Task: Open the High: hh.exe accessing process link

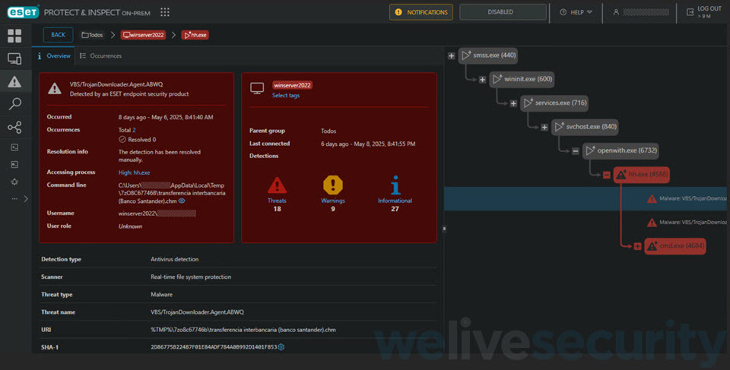Action: click(x=134, y=172)
